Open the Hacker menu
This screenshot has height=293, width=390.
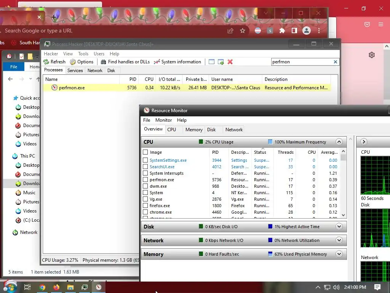point(51,54)
